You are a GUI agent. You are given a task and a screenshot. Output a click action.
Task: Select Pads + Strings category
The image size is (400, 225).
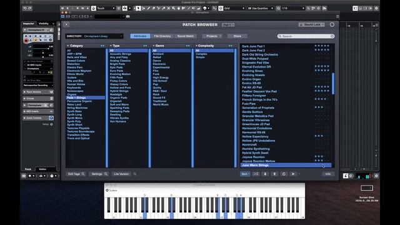pyautogui.click(x=85, y=97)
